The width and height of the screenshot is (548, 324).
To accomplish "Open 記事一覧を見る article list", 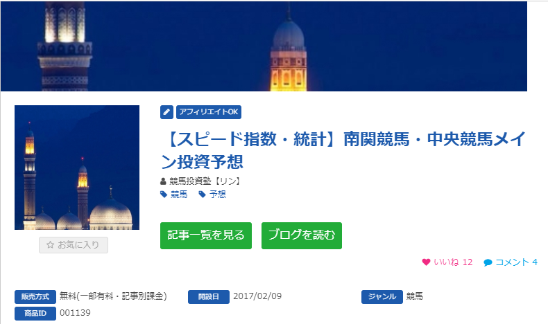I will 206,236.
